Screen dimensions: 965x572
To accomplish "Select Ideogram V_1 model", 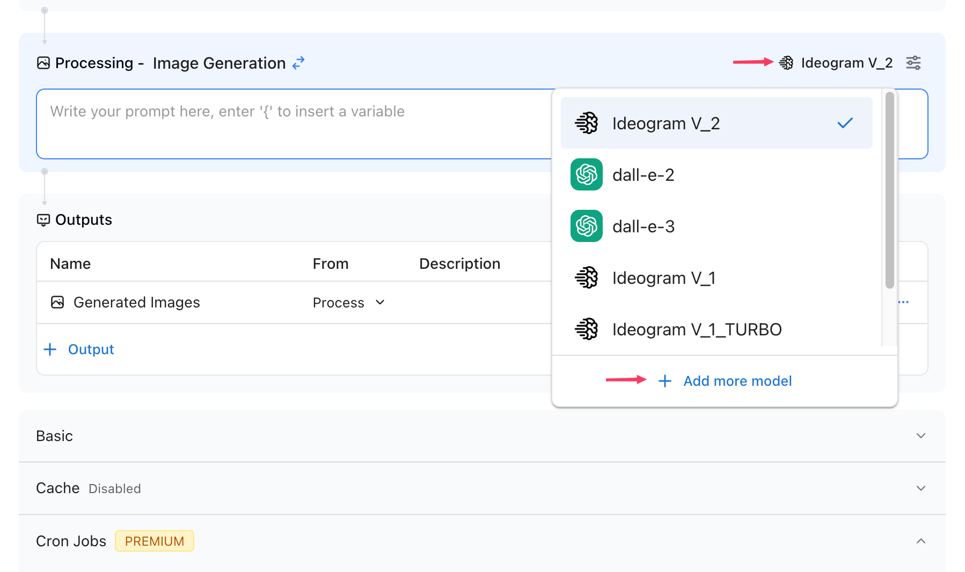I will click(x=663, y=278).
